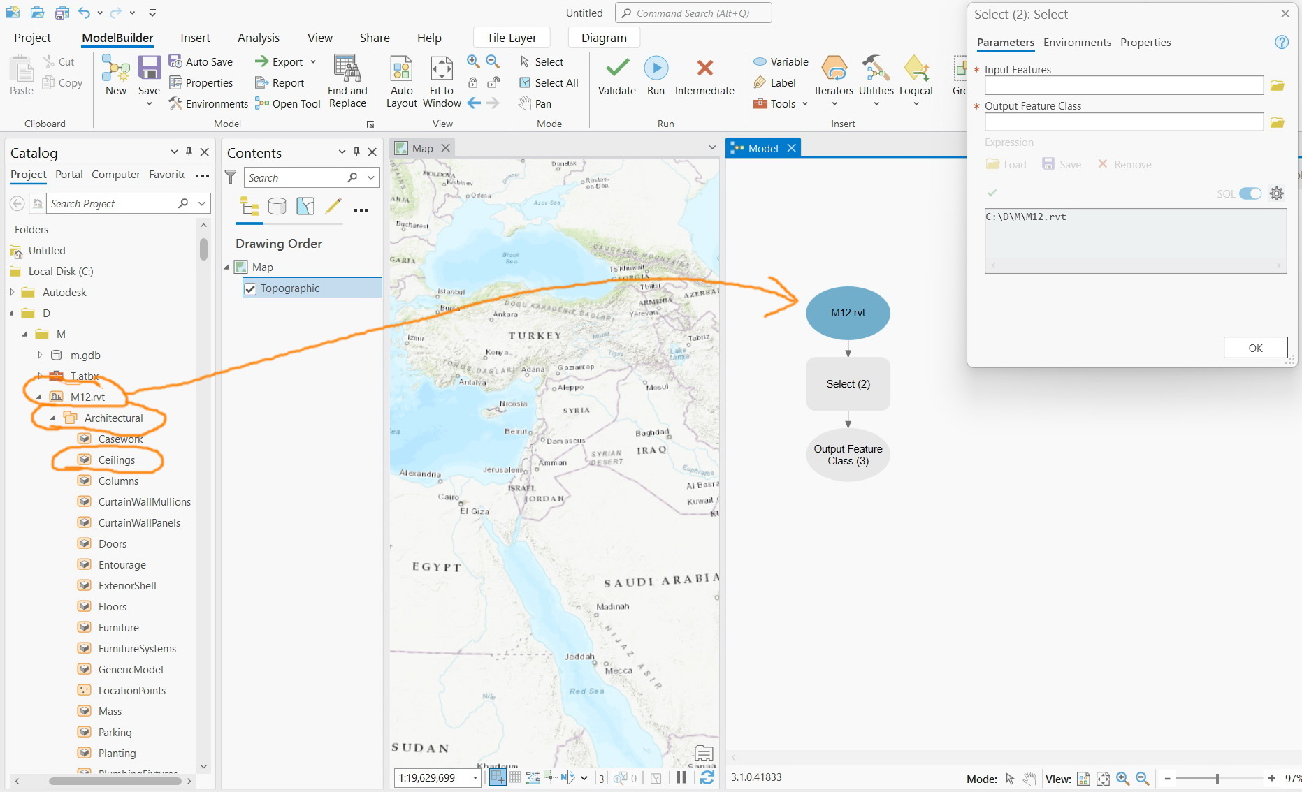Expand the m.gdb geodatabase
The width and height of the screenshot is (1302, 792).
[x=40, y=355]
